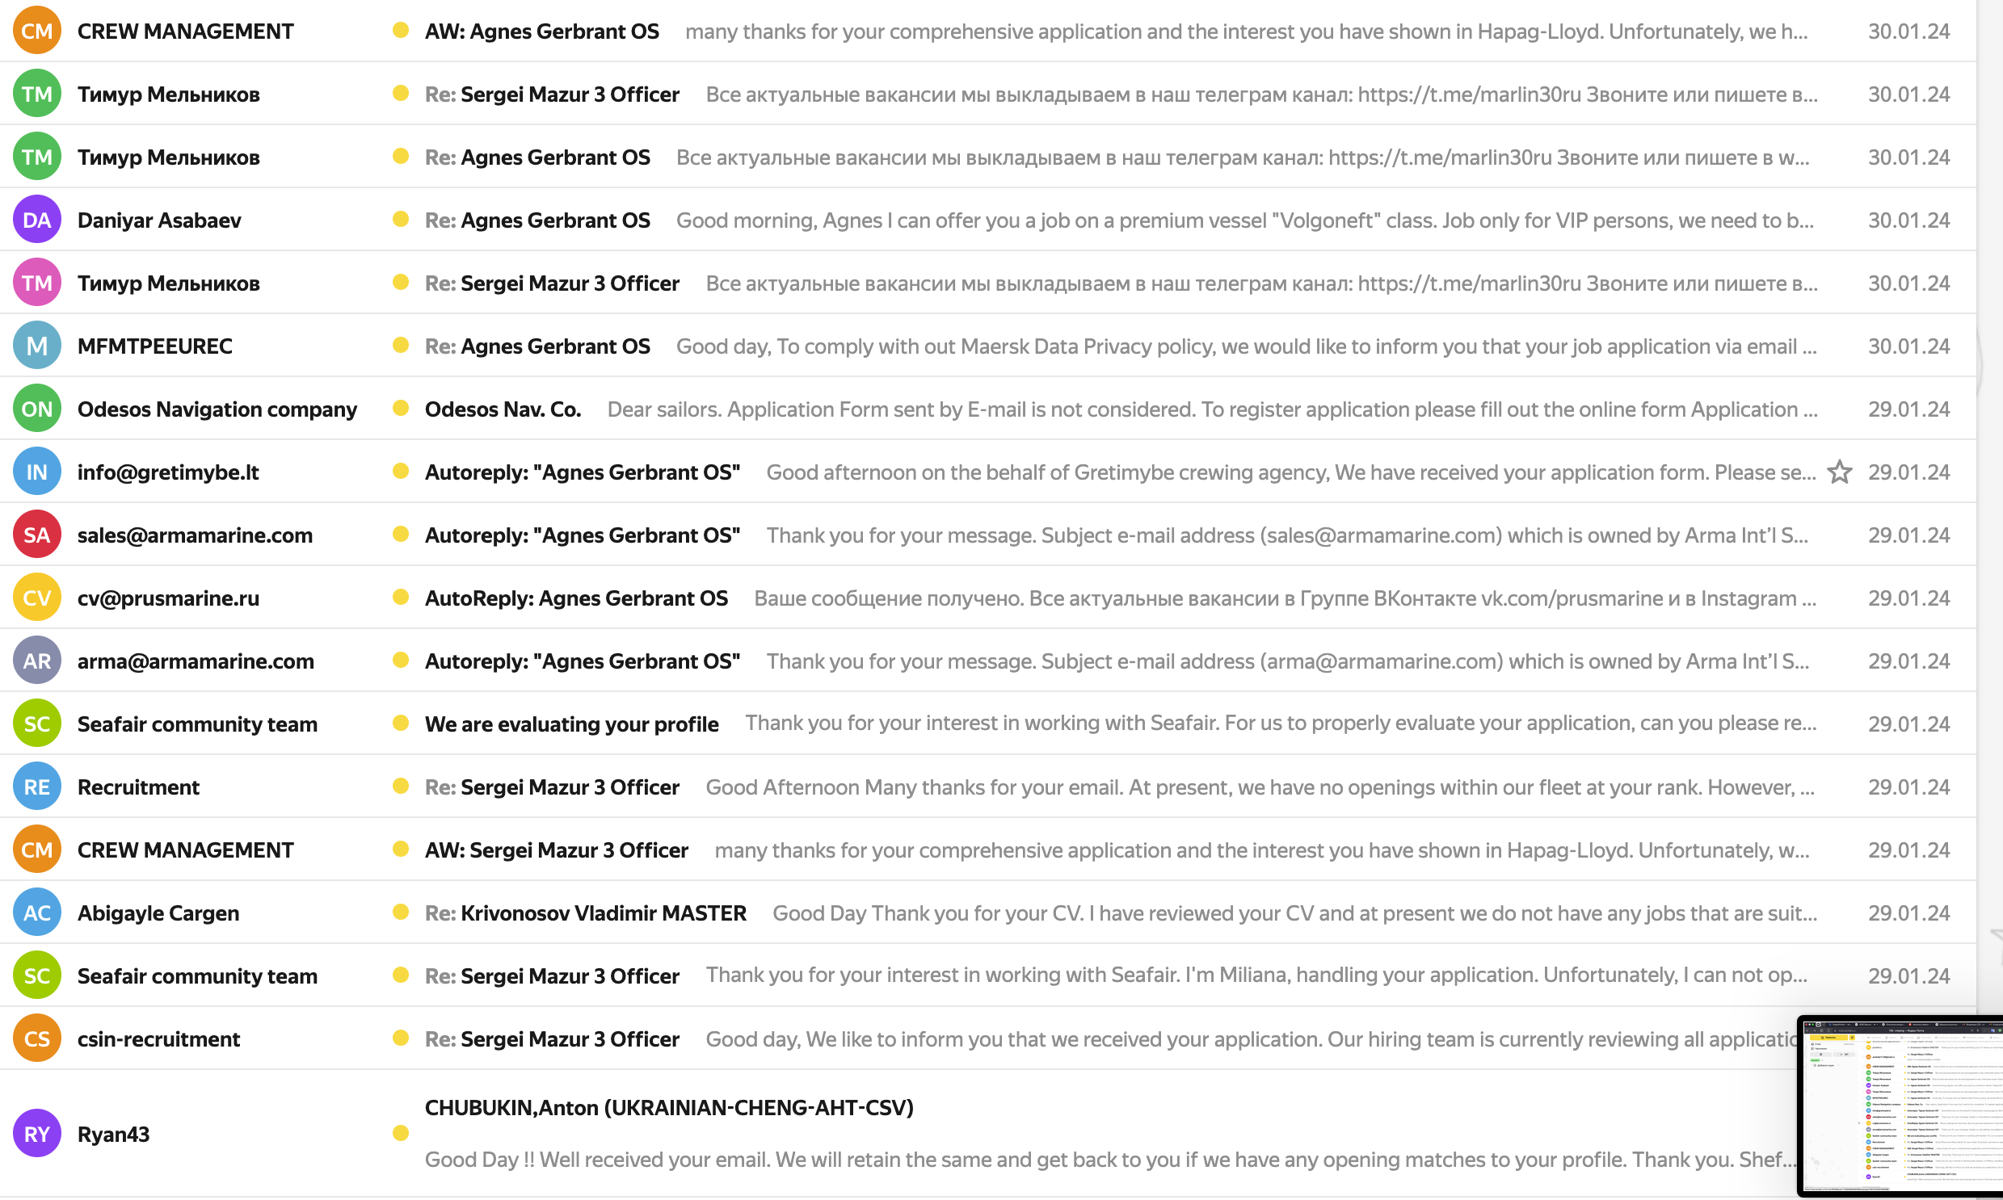The width and height of the screenshot is (2003, 1200).
Task: Toggle the unread dot on the Ryan43 email
Action: pyautogui.click(x=400, y=1133)
